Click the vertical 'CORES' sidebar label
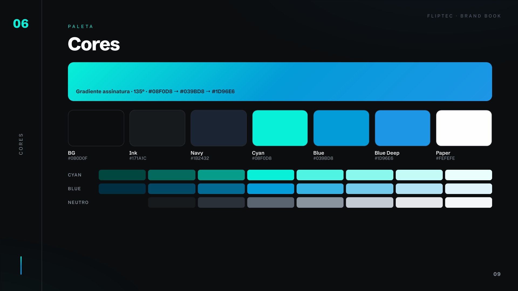Screen dimensions: 518x291 (21, 144)
